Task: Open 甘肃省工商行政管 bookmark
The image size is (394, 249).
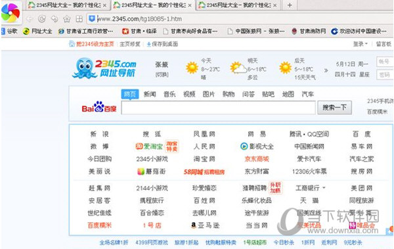Action: tap(85, 31)
